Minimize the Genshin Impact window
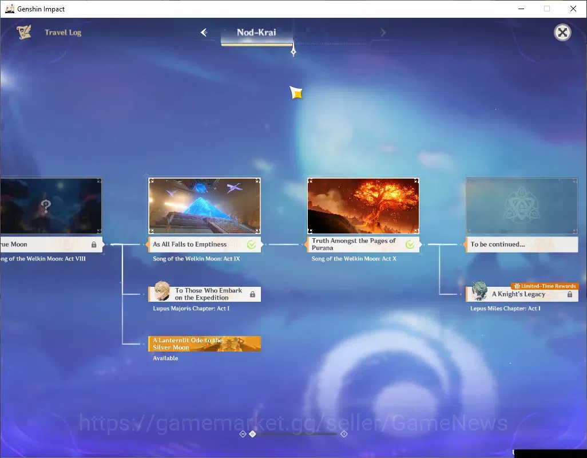This screenshot has width=587, height=458. click(x=521, y=9)
